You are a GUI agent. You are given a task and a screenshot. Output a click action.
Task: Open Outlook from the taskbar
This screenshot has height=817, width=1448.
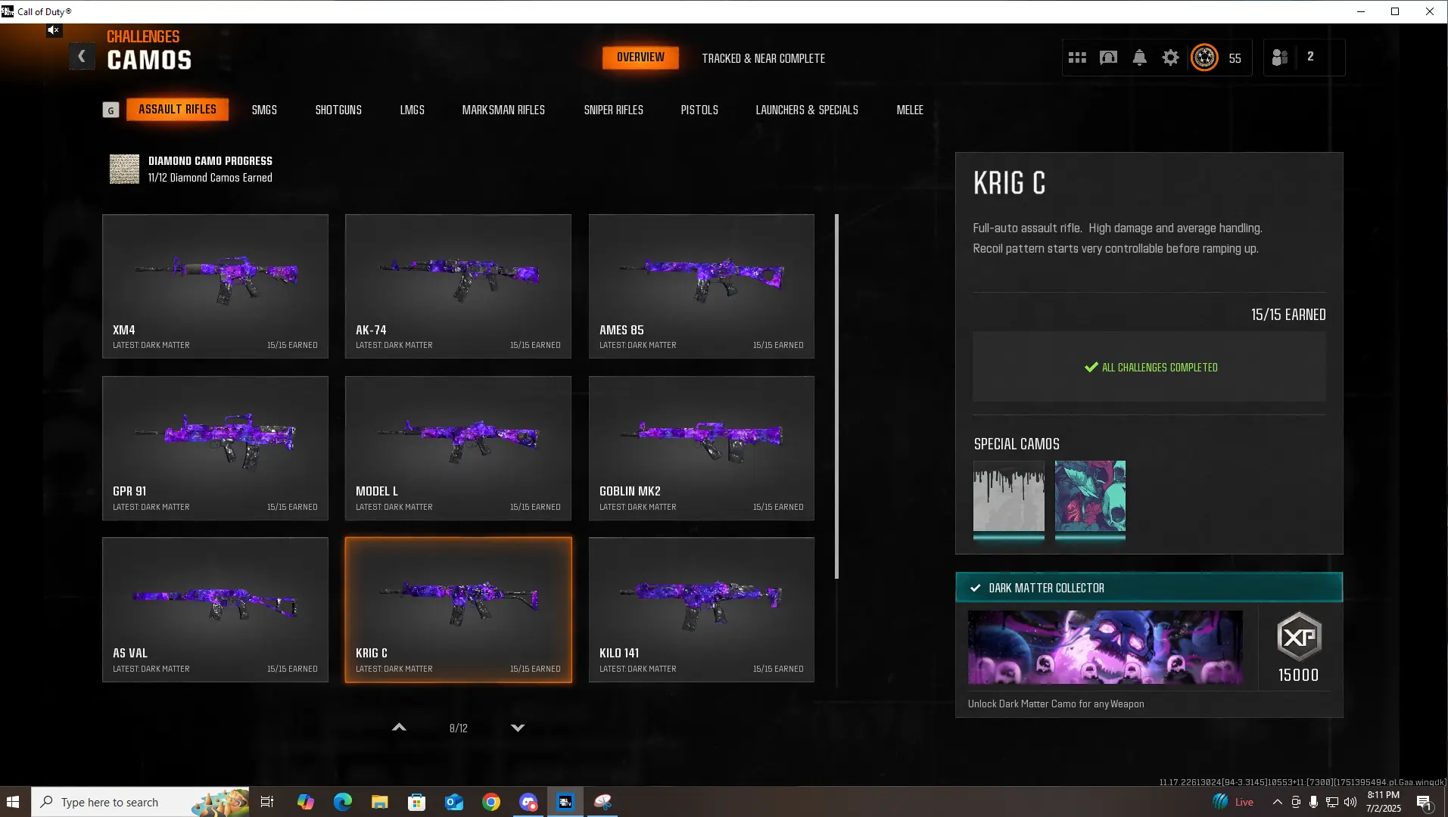click(453, 802)
